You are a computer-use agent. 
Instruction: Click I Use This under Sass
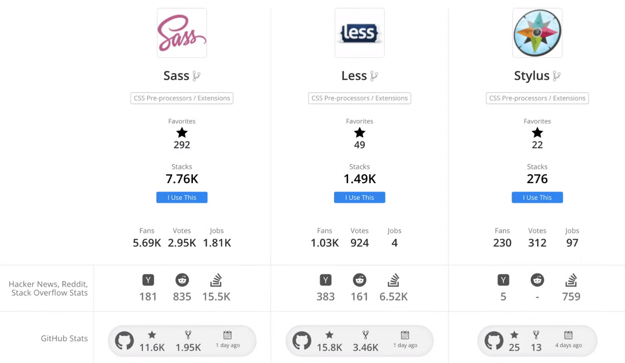(x=182, y=197)
